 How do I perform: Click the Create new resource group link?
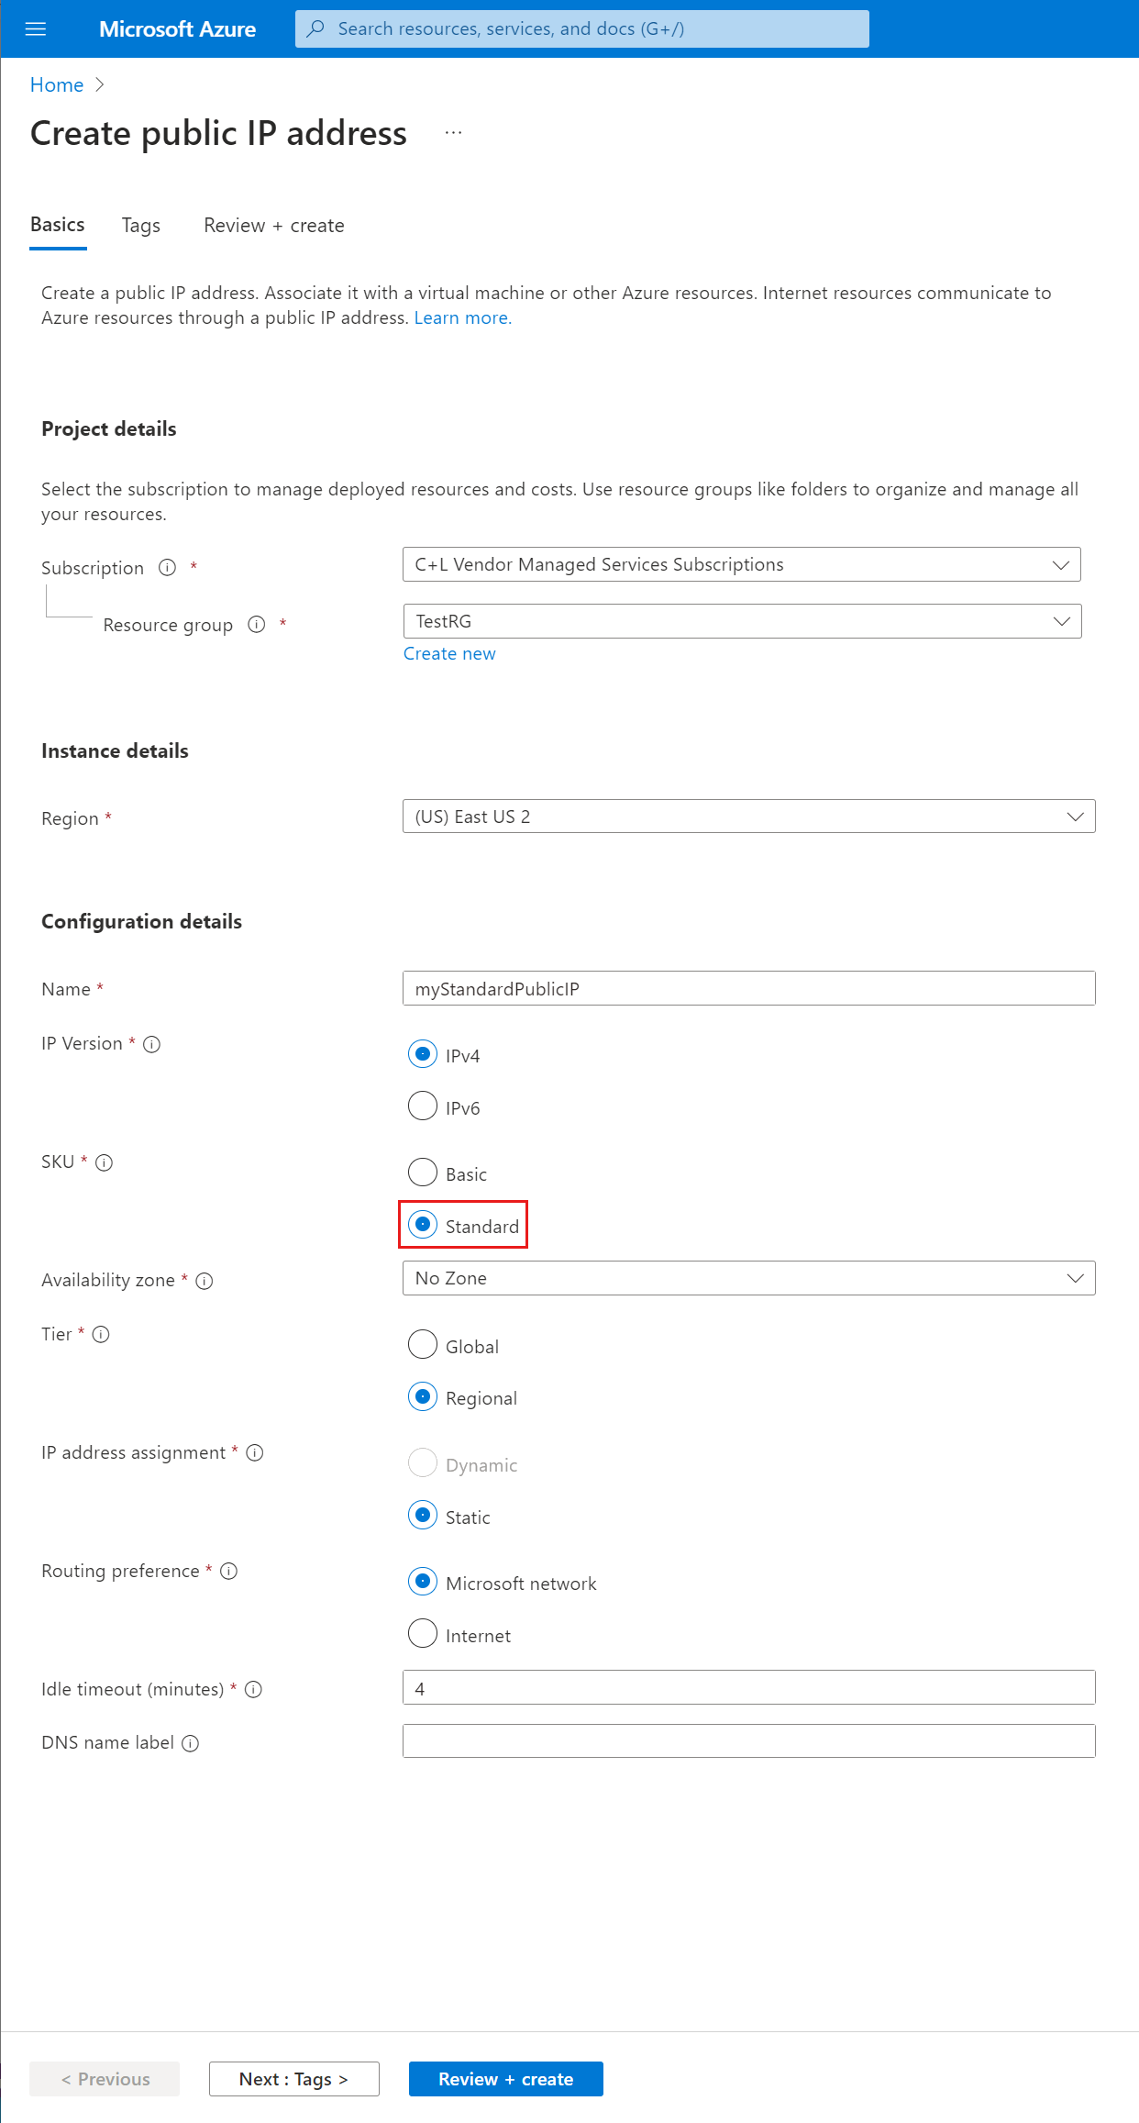click(449, 654)
